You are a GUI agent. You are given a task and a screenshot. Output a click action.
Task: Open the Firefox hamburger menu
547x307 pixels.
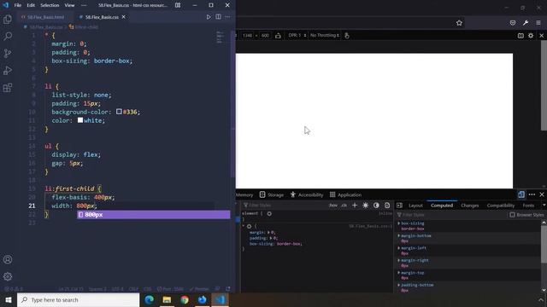538,23
